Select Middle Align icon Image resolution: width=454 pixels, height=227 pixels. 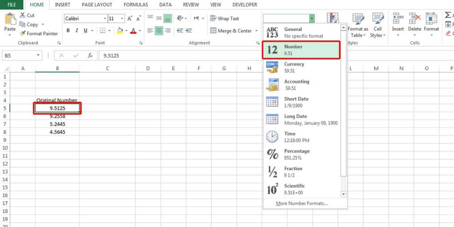(159, 18)
